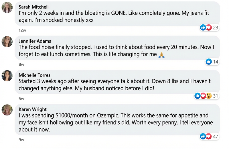Viewport: 229px width, 149px height.
Task: Click Jennifer Adams' profile picture
Action: point(7,42)
